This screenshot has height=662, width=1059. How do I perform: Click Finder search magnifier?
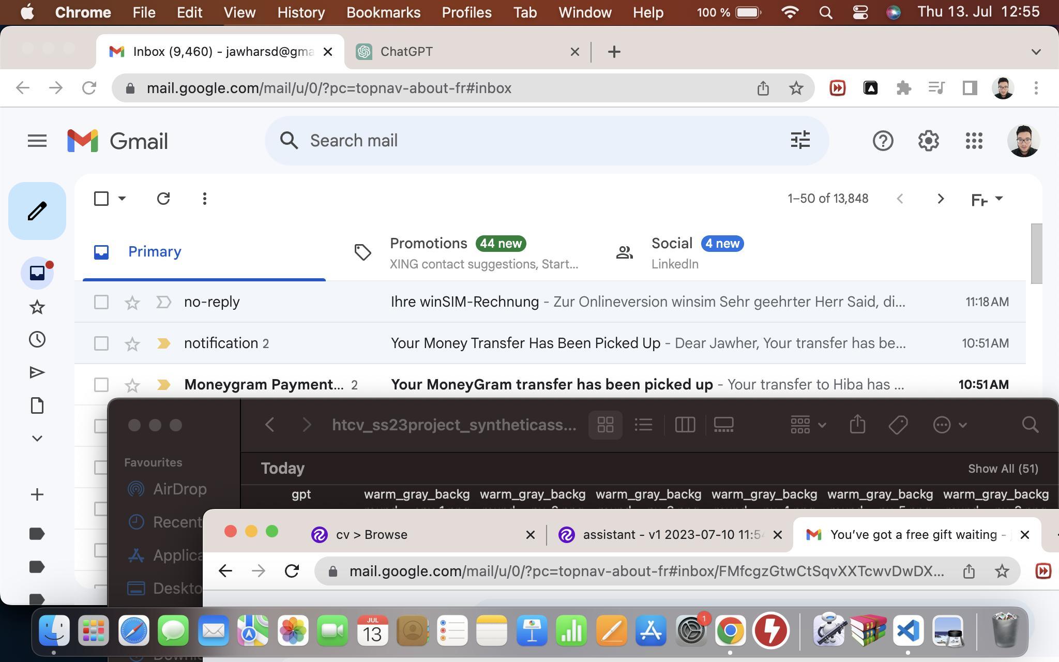point(1030,425)
